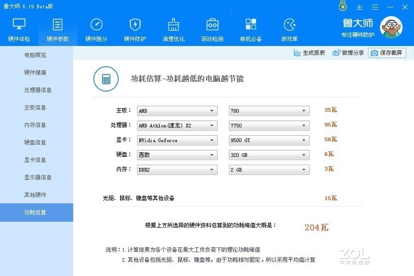The width and height of the screenshot is (414, 276).
Task: Expand 处理器 model dropdown showing 7750
Action: [x=269, y=125]
